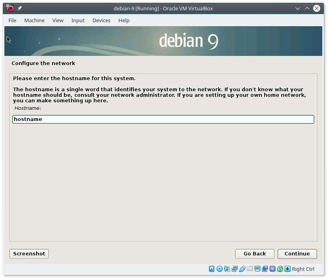Image resolution: width=329 pixels, height=280 pixels.
Task: Click the CPU virtualization features icon
Action: coord(272,269)
